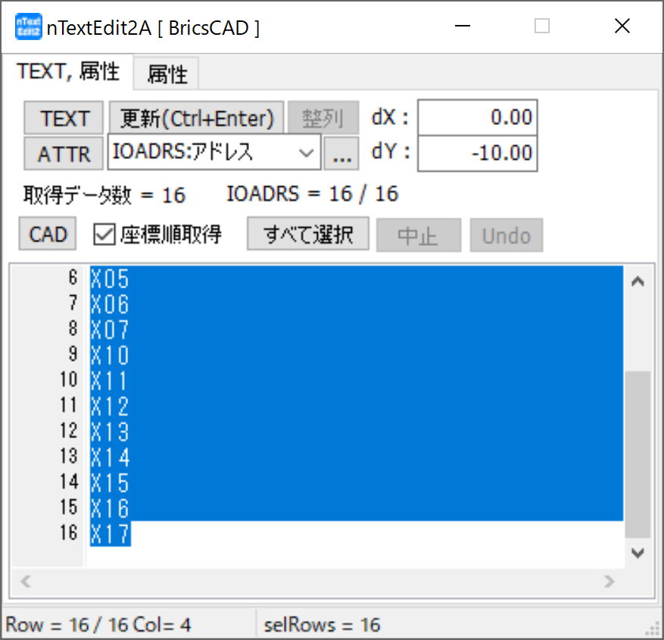Click line number 6 in the gutter
The width and height of the screenshot is (664, 640).
(73, 278)
